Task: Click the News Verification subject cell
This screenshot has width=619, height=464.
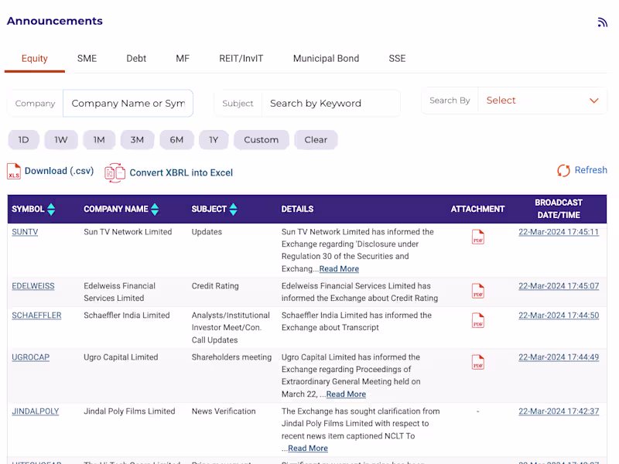Action: pyautogui.click(x=224, y=411)
